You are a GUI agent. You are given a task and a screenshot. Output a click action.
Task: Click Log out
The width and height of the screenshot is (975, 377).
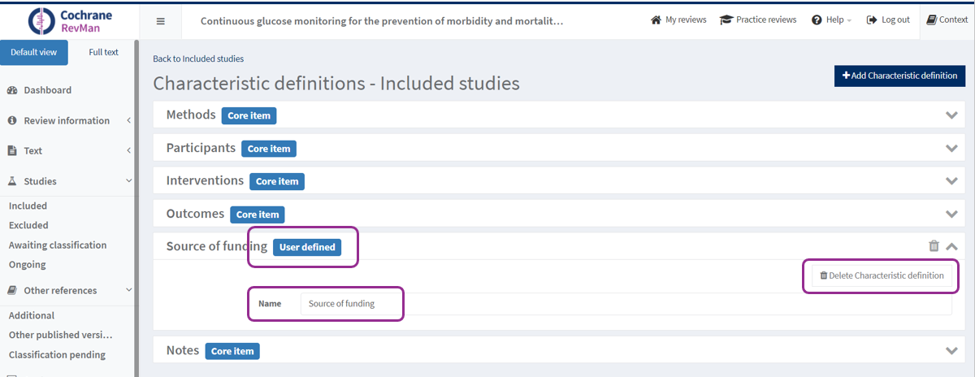(x=888, y=19)
